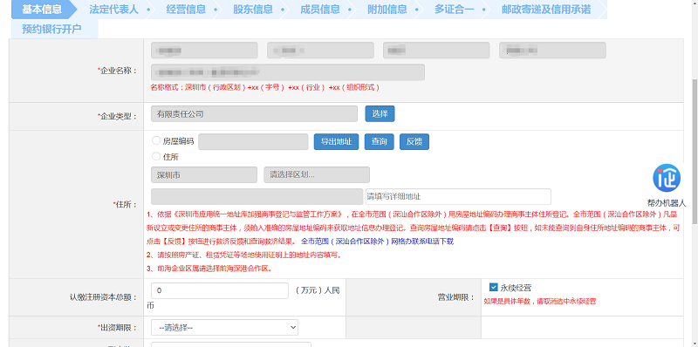Open the 网格办联系电话下载 link

378,242
